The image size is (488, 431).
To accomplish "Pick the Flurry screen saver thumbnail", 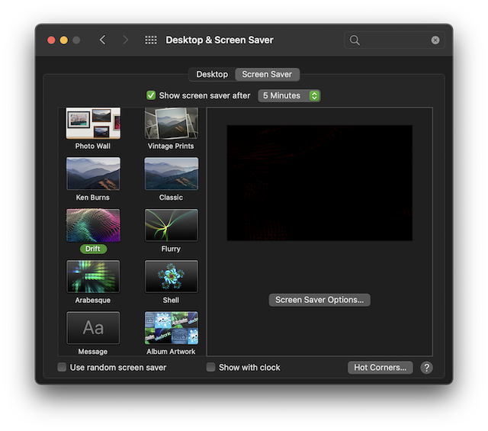I will click(x=171, y=226).
